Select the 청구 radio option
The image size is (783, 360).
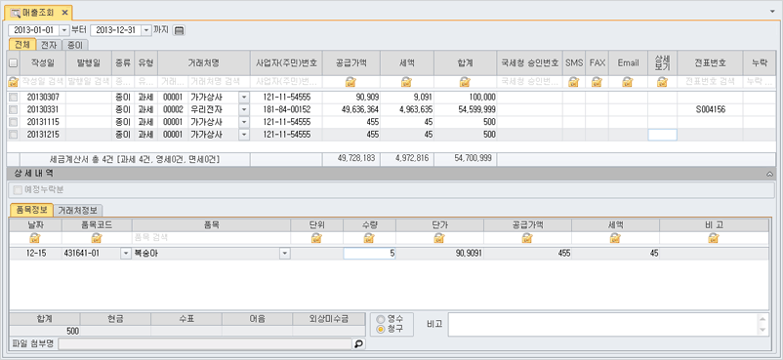382,329
